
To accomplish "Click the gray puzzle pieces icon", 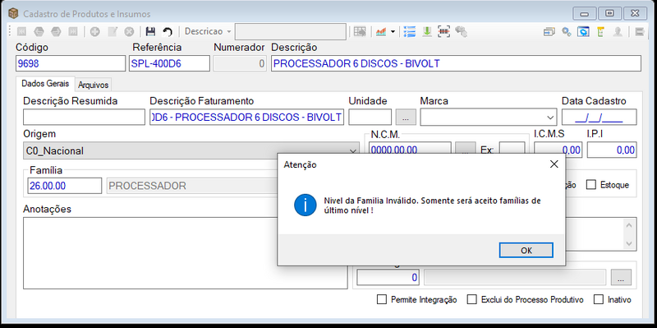I will click(462, 31).
